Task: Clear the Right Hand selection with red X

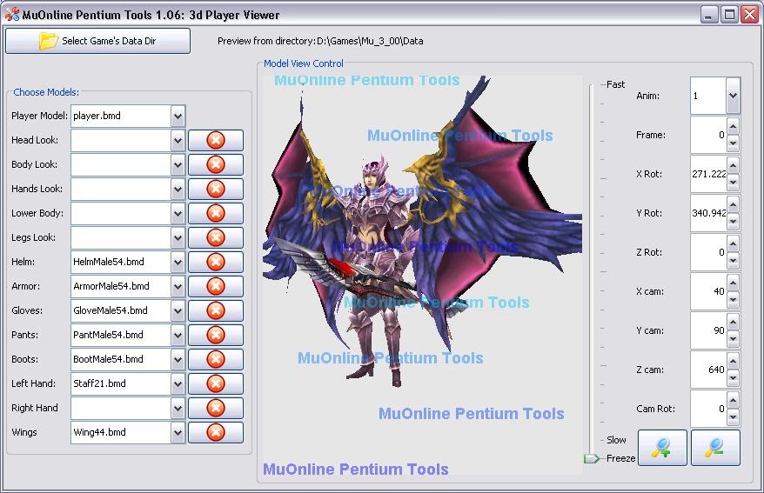Action: click(215, 408)
